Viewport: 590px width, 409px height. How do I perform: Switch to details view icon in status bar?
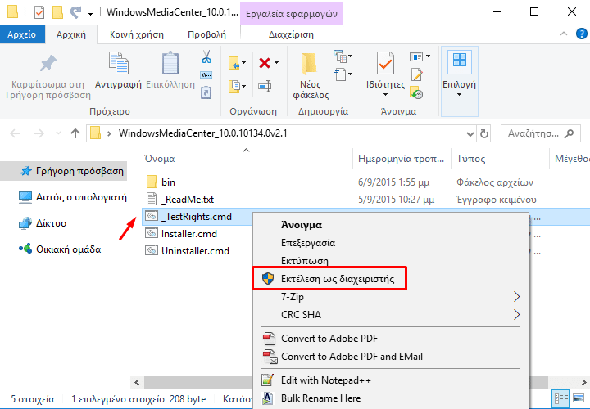coord(561,398)
